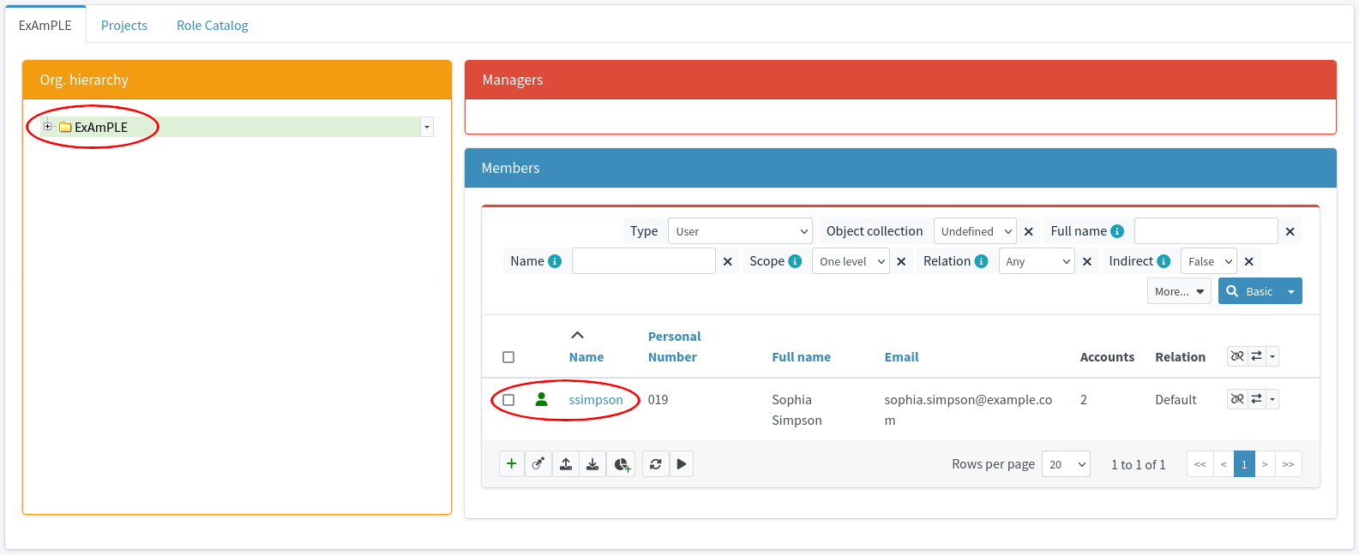
Task: Tick the checkbox for ssimpson row
Action: [x=508, y=400]
